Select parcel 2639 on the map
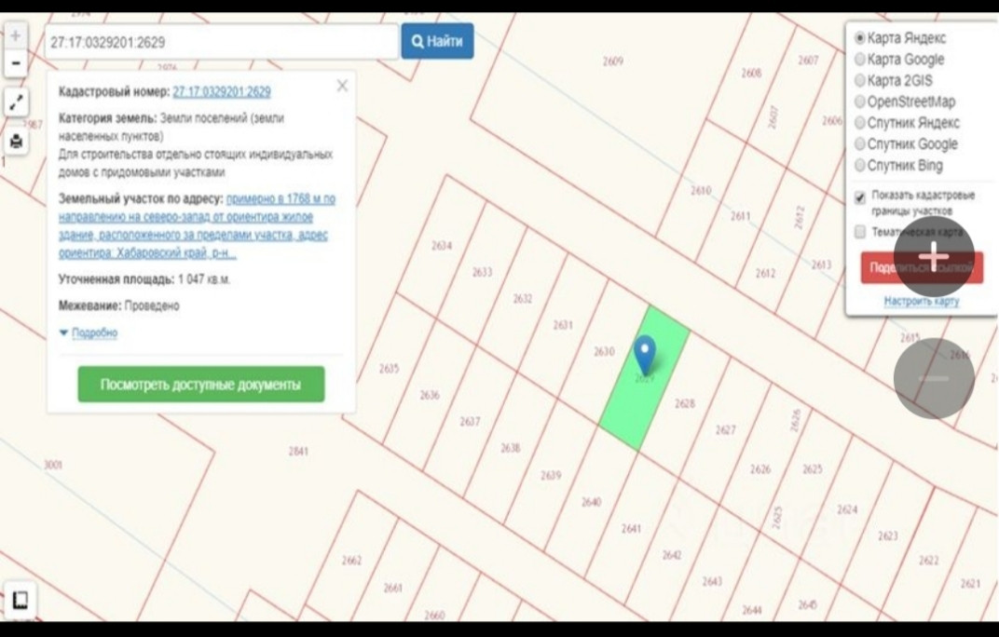 tap(551, 475)
